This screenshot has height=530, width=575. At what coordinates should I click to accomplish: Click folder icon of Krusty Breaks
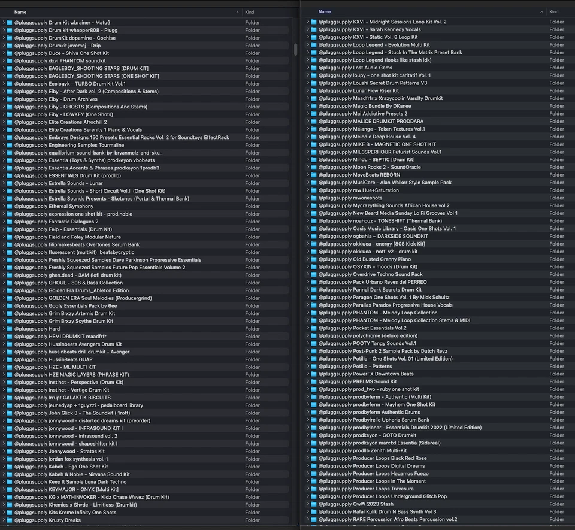point(10,520)
